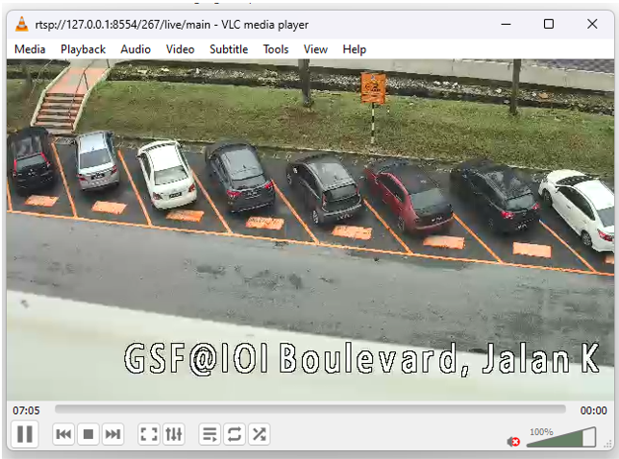619x459 pixels.
Task: Toggle loop repeat mode
Action: [235, 434]
